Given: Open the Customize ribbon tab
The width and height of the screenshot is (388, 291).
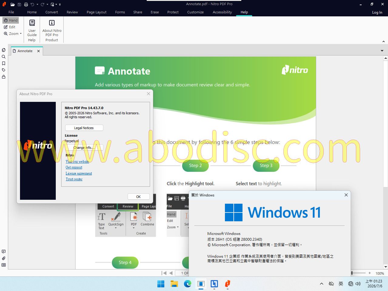Looking at the screenshot, I should point(196,12).
